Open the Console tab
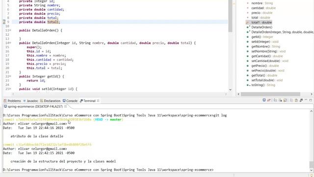This screenshot has width=314, height=177. [x=70, y=101]
